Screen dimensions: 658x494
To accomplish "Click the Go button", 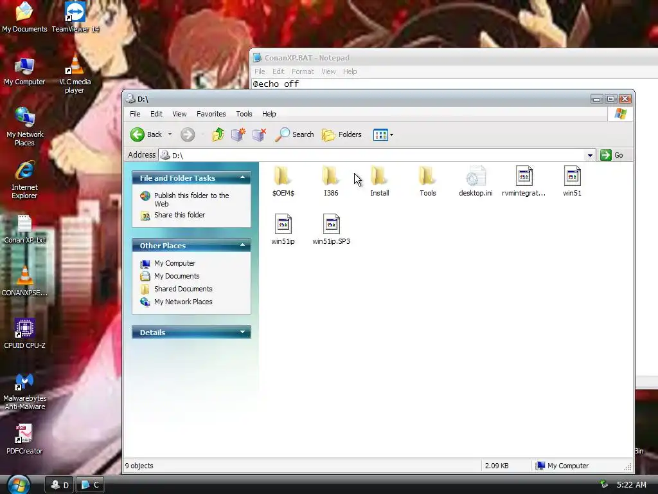I will (x=612, y=155).
